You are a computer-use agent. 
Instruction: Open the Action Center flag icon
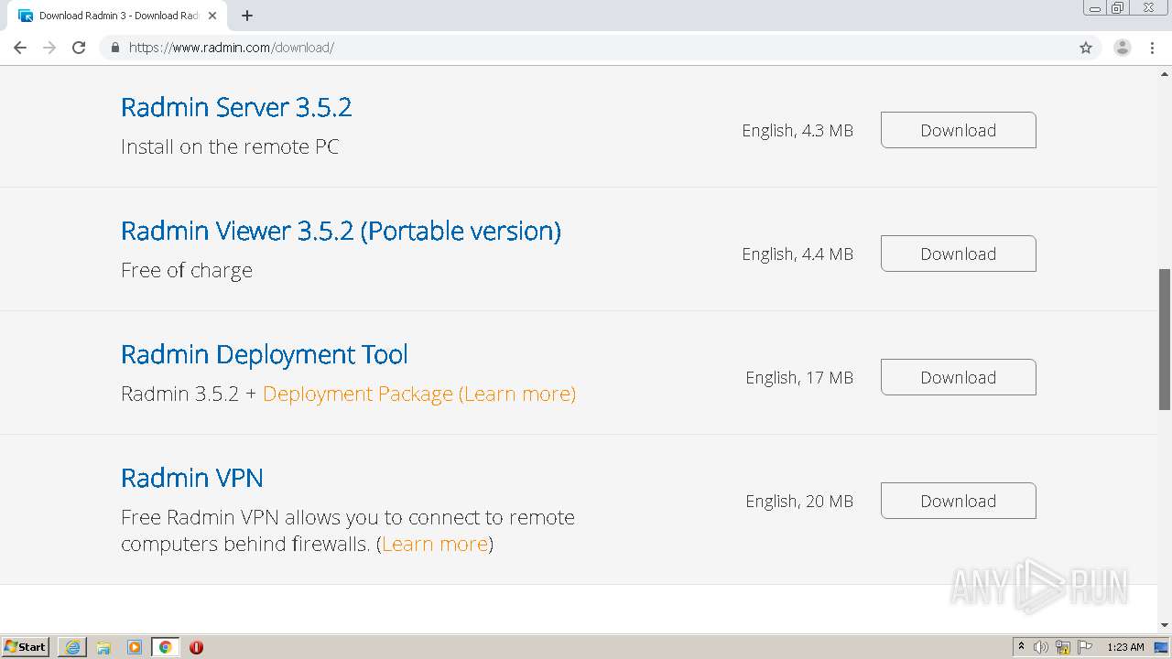coord(1085,647)
